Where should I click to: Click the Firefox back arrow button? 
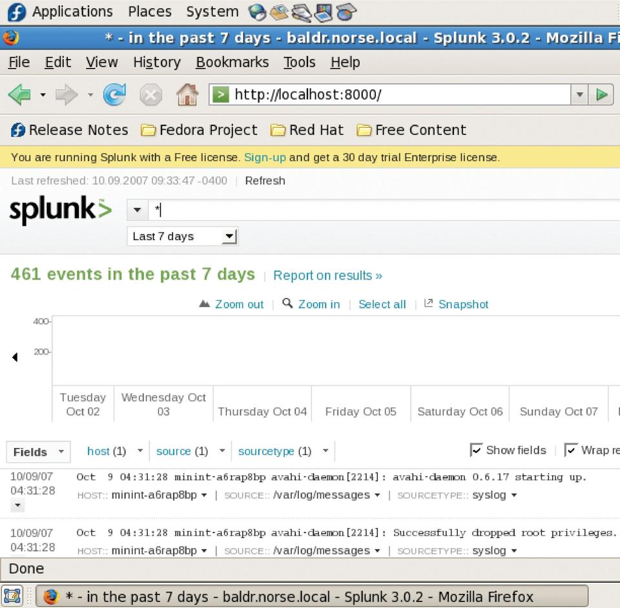coord(19,95)
